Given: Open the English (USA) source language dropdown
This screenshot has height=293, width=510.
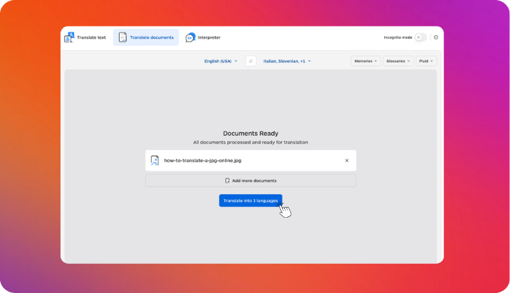Looking at the screenshot, I should coord(221,61).
